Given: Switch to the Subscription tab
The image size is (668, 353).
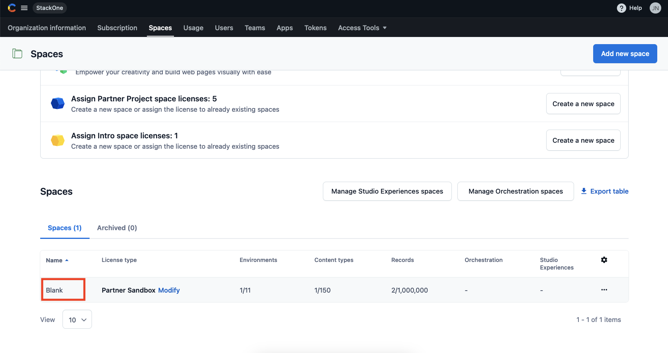Looking at the screenshot, I should point(117,28).
